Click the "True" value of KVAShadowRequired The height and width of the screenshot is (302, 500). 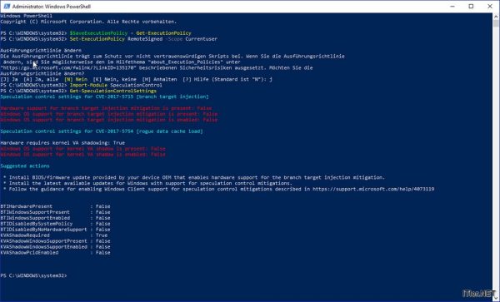point(102,235)
